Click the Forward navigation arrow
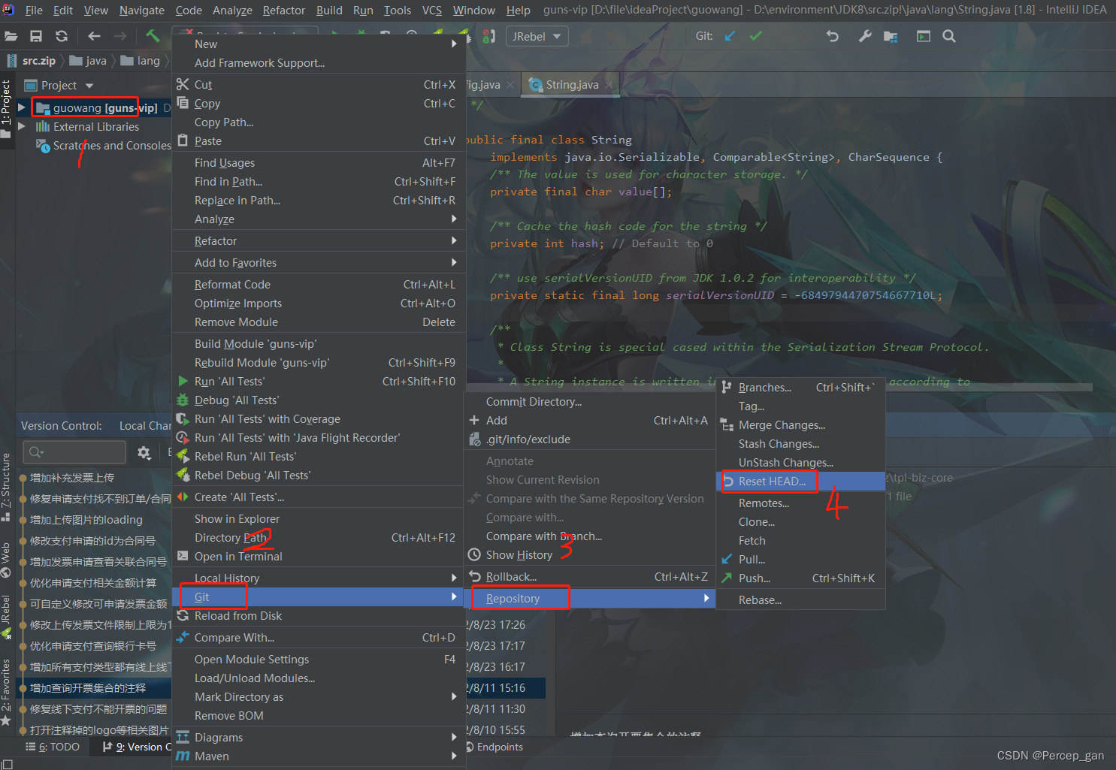 pos(120,36)
